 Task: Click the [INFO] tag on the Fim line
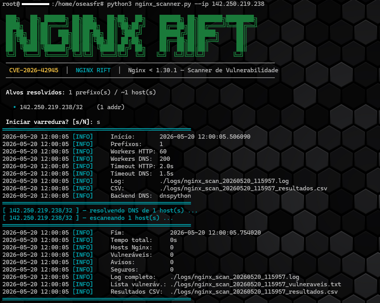click(x=83, y=233)
